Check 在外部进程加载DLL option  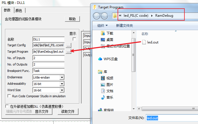(7, 106)
